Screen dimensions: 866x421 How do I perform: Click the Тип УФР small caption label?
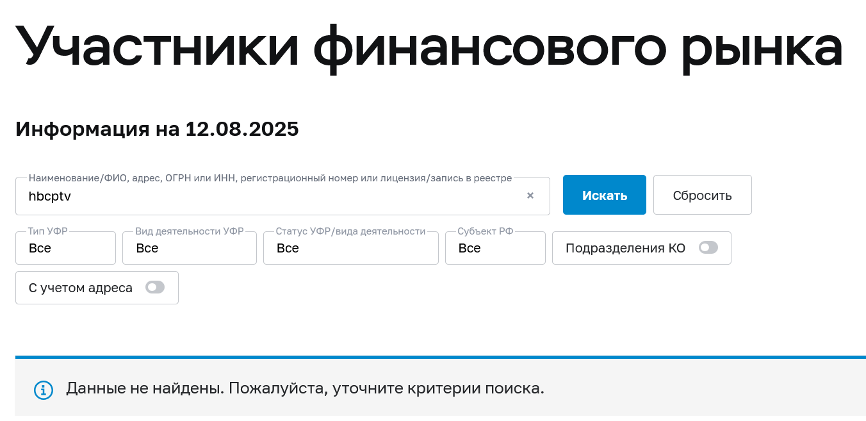coord(49,231)
